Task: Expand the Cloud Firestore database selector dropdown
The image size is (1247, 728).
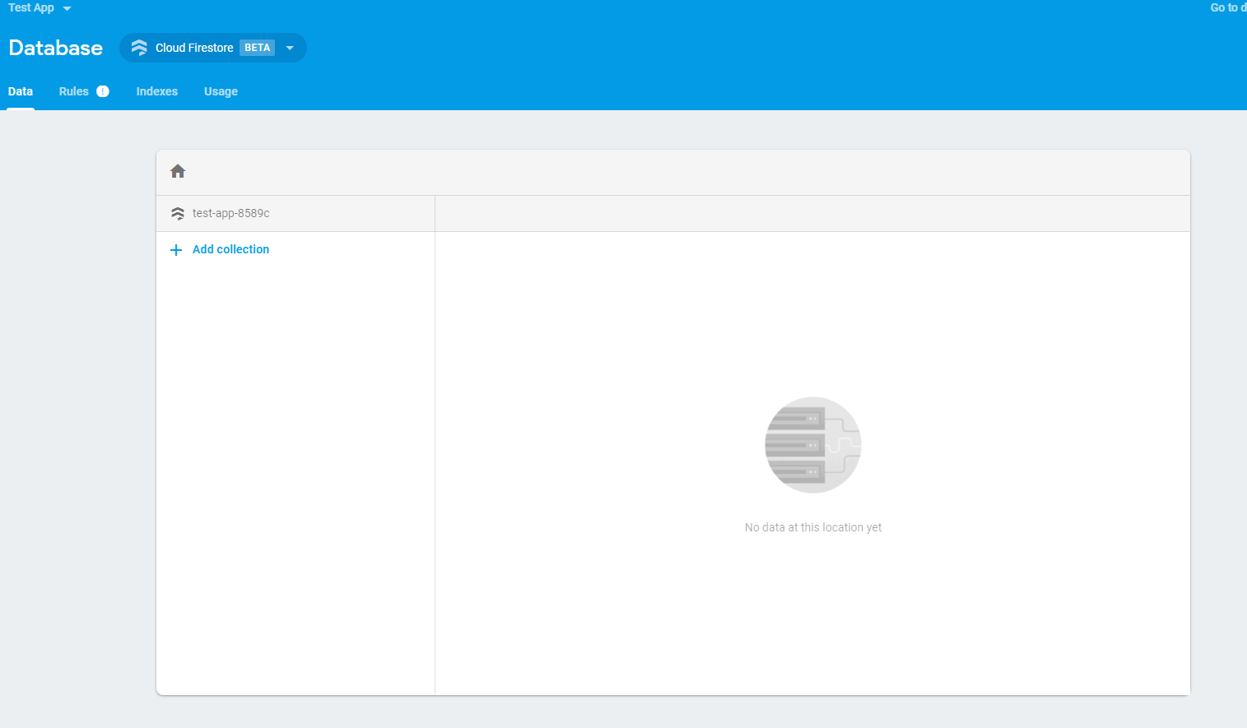Action: click(290, 48)
